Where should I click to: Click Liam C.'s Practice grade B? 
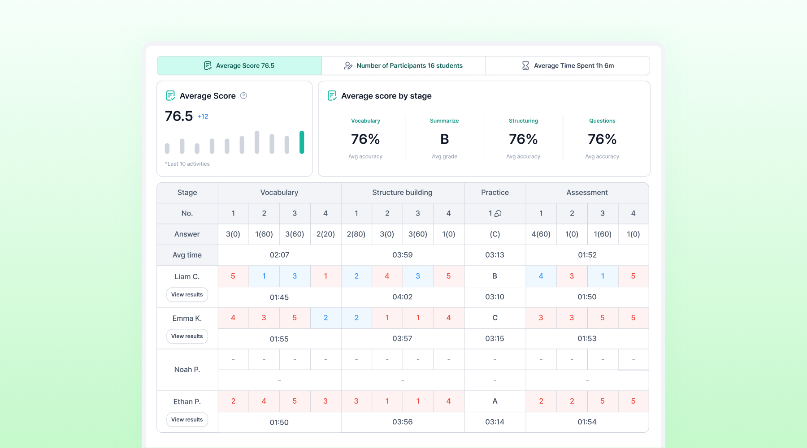[495, 276]
